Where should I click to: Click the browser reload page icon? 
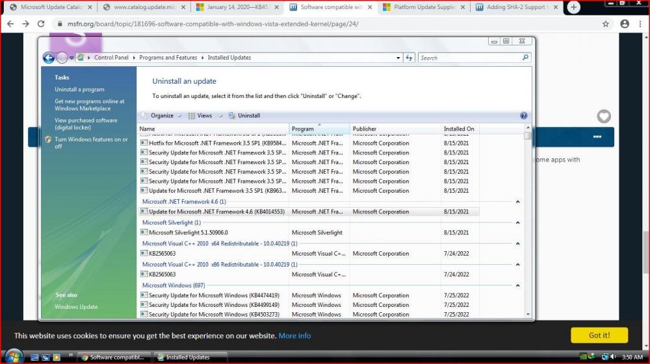coord(41,24)
